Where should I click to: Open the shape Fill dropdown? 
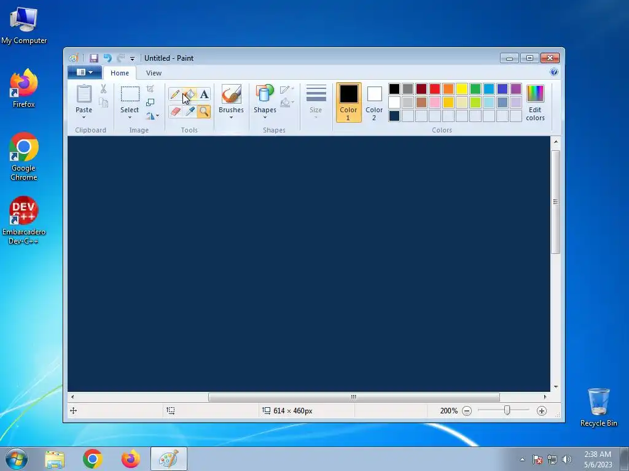click(287, 103)
